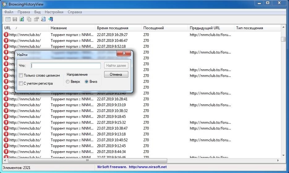Open the Файл menu

point(9,12)
